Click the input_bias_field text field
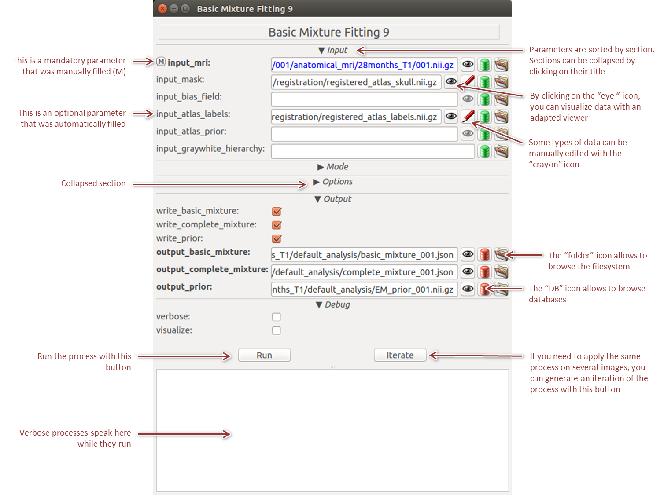 click(364, 99)
